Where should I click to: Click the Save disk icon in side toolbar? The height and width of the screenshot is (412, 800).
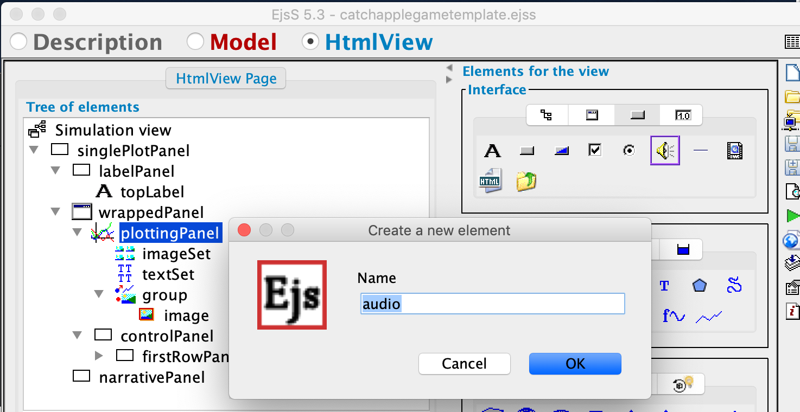click(793, 144)
